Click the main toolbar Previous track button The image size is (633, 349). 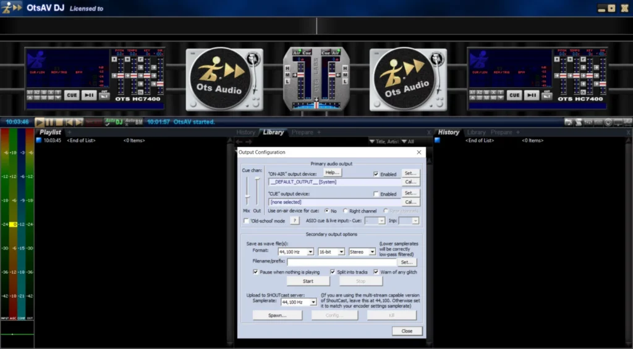[x=69, y=122]
